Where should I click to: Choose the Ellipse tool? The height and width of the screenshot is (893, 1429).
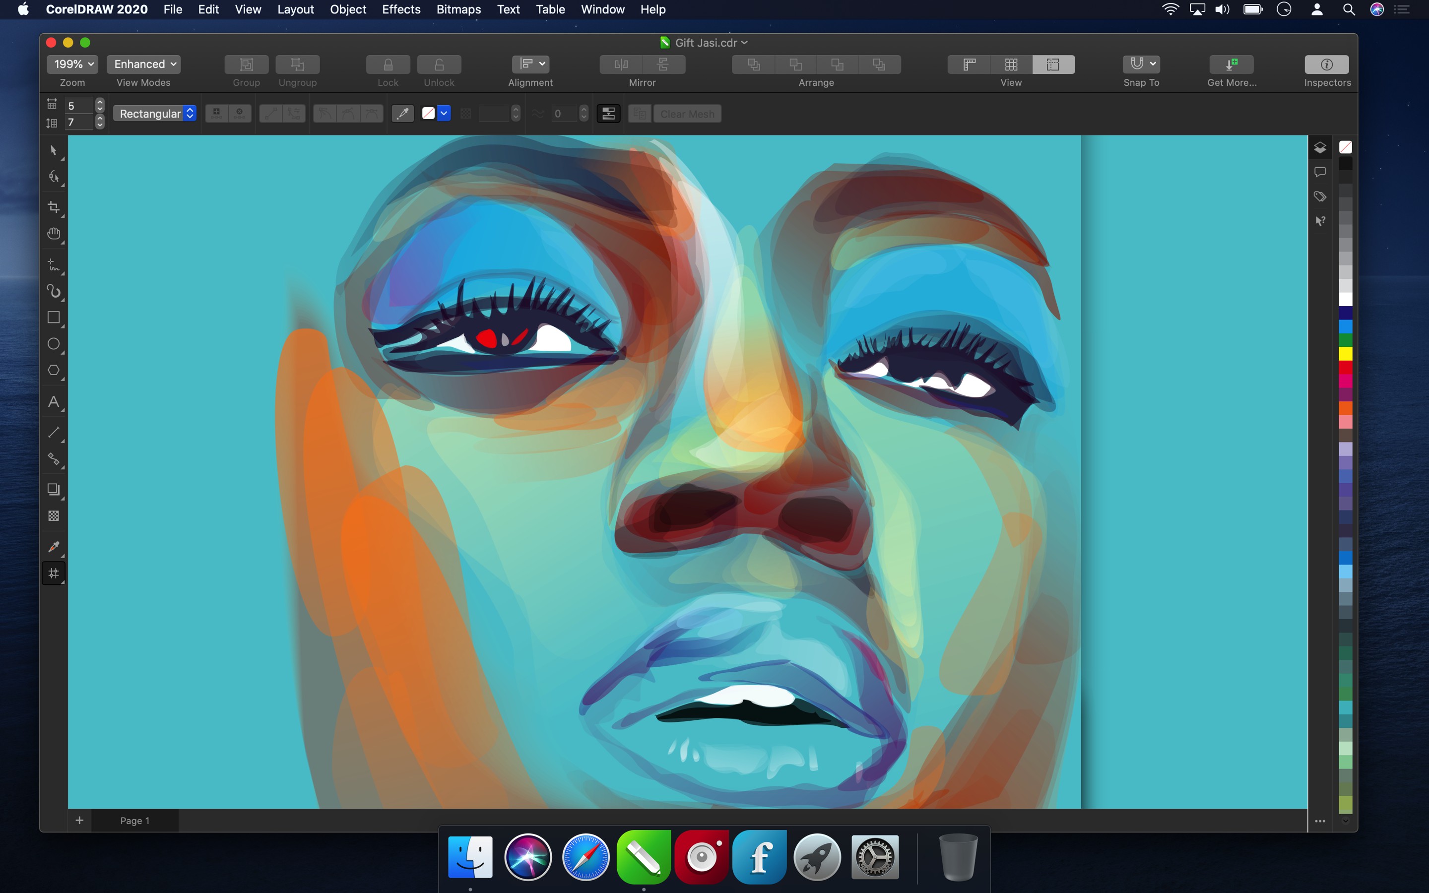tap(53, 344)
